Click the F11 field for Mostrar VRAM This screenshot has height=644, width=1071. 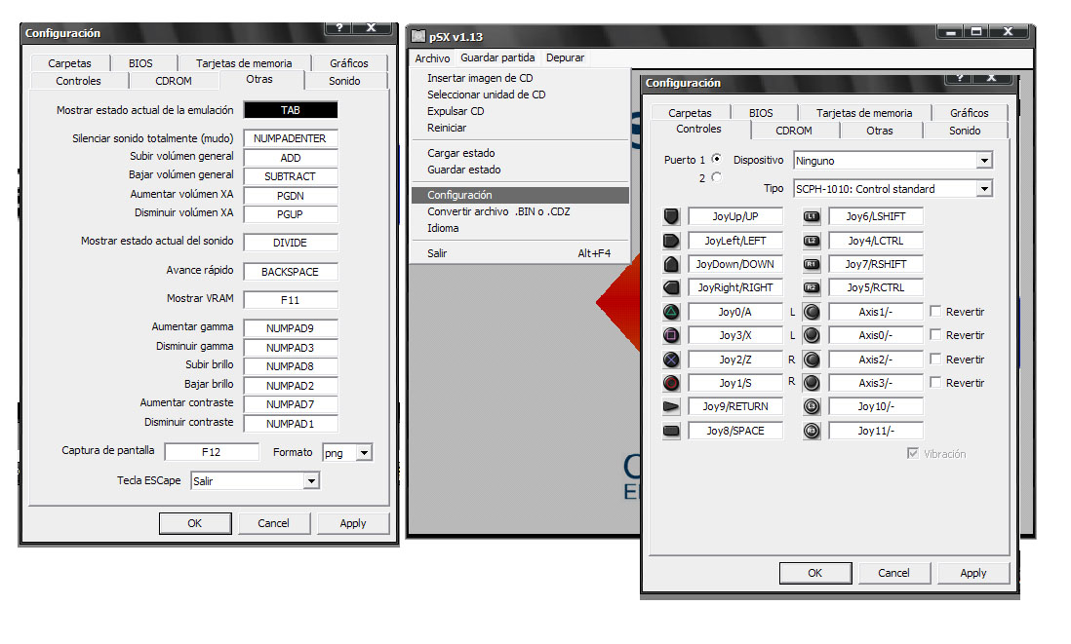point(291,299)
